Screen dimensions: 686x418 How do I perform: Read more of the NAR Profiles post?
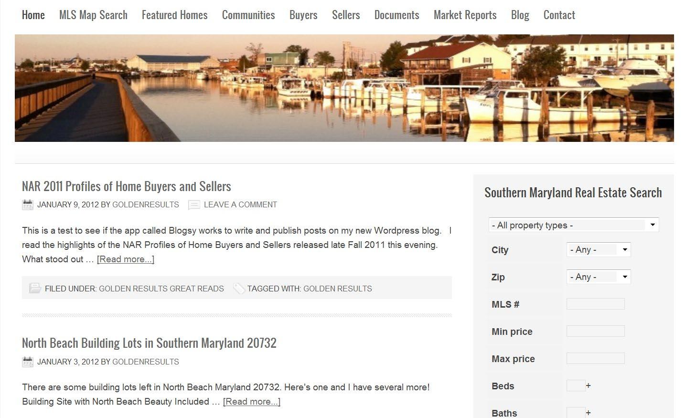click(x=126, y=259)
